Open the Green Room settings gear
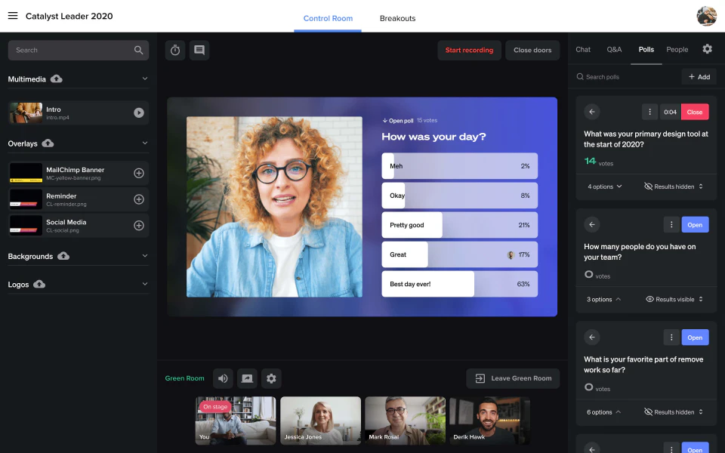 click(271, 377)
